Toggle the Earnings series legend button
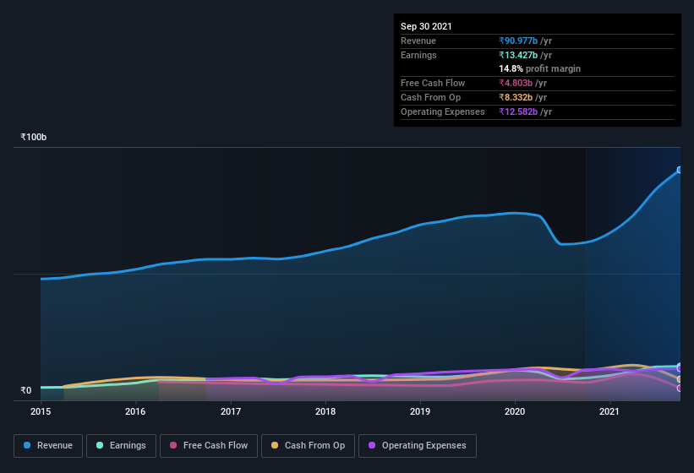Screen dimensions: 694x473 121,446
